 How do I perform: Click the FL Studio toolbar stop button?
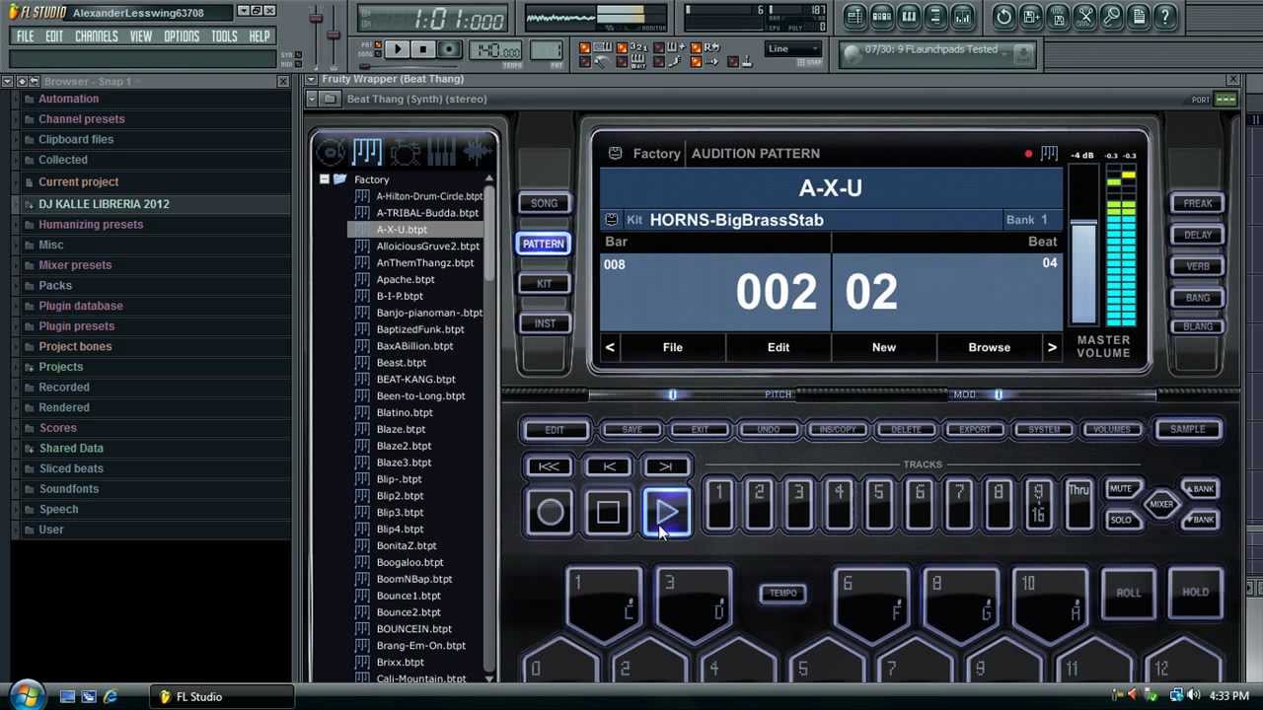422,49
